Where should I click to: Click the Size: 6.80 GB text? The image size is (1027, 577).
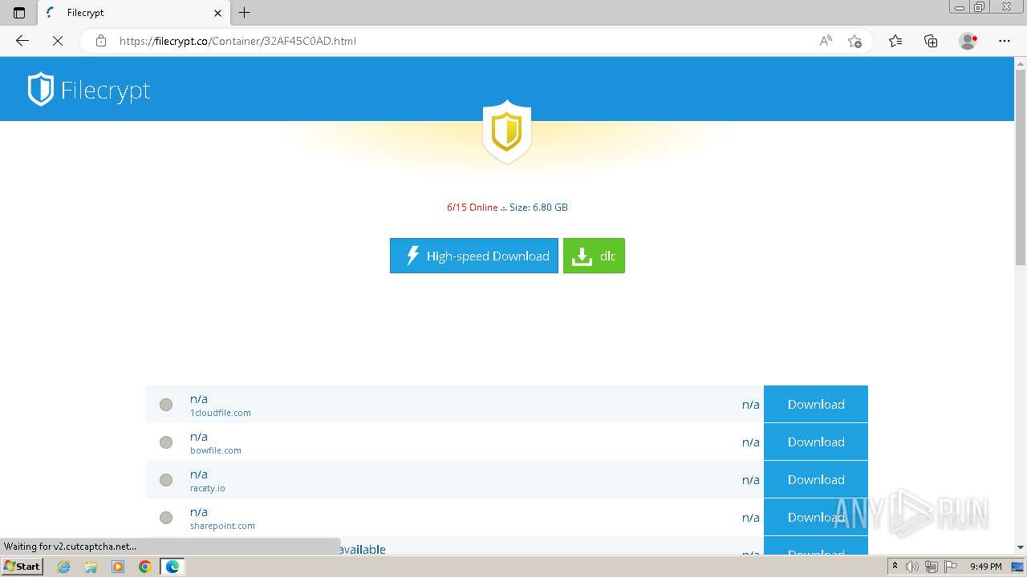(538, 207)
